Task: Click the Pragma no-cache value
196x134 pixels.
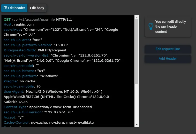Action: (27, 81)
